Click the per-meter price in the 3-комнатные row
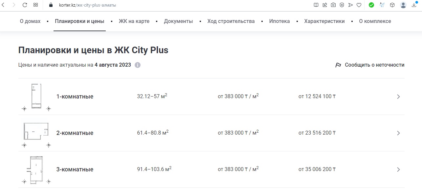This screenshot has height=196, width=422. (238, 169)
